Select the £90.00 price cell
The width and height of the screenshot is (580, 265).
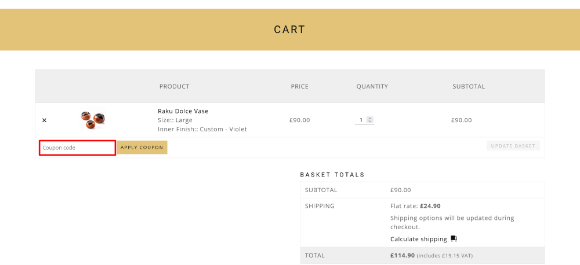300,120
